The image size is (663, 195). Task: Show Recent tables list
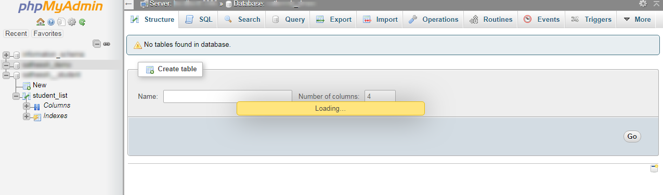[16, 33]
